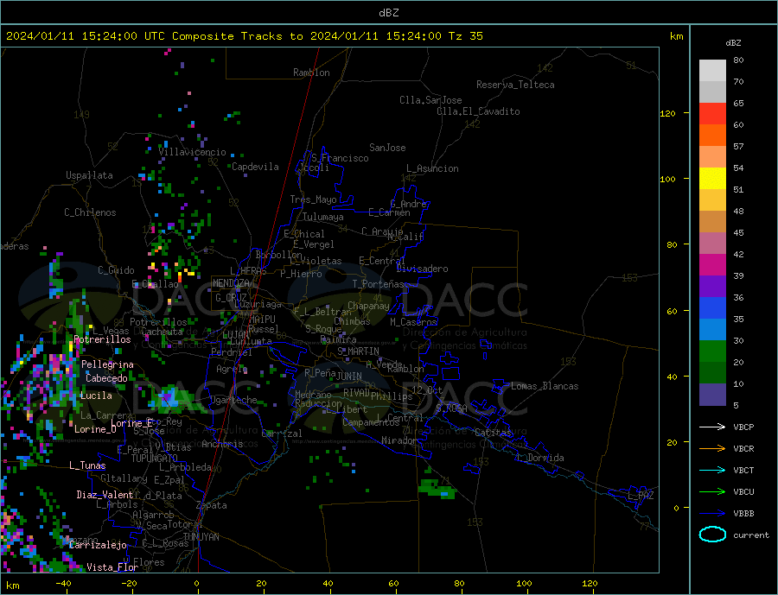Click the orange VBCR arrow legend icon
Viewport: 778px width, 595px height.
coord(712,449)
